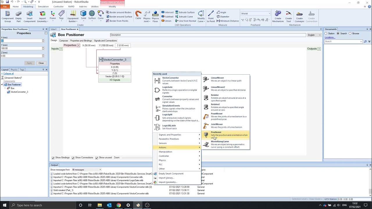372x209 pixels.
Task: Choose Import Library entry
Action: [177, 178]
